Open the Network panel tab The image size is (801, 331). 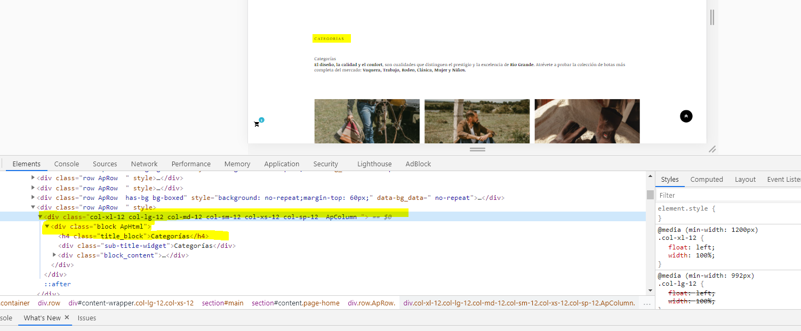(145, 164)
